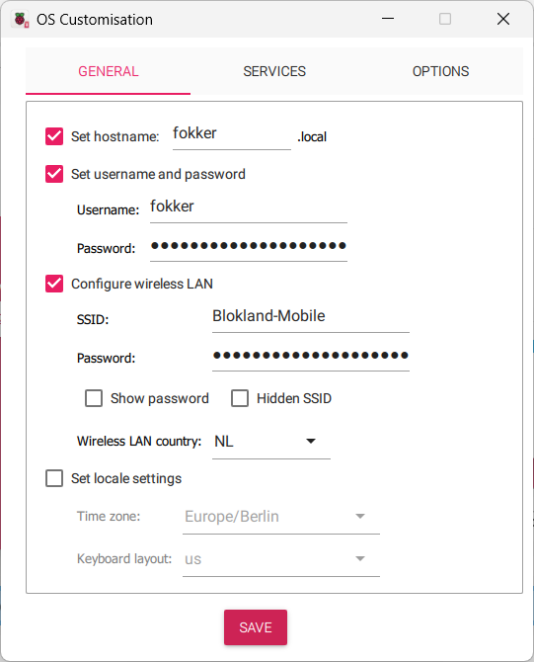Toggle Set username and password checkbox
Screen dimensions: 534x662
point(54,174)
